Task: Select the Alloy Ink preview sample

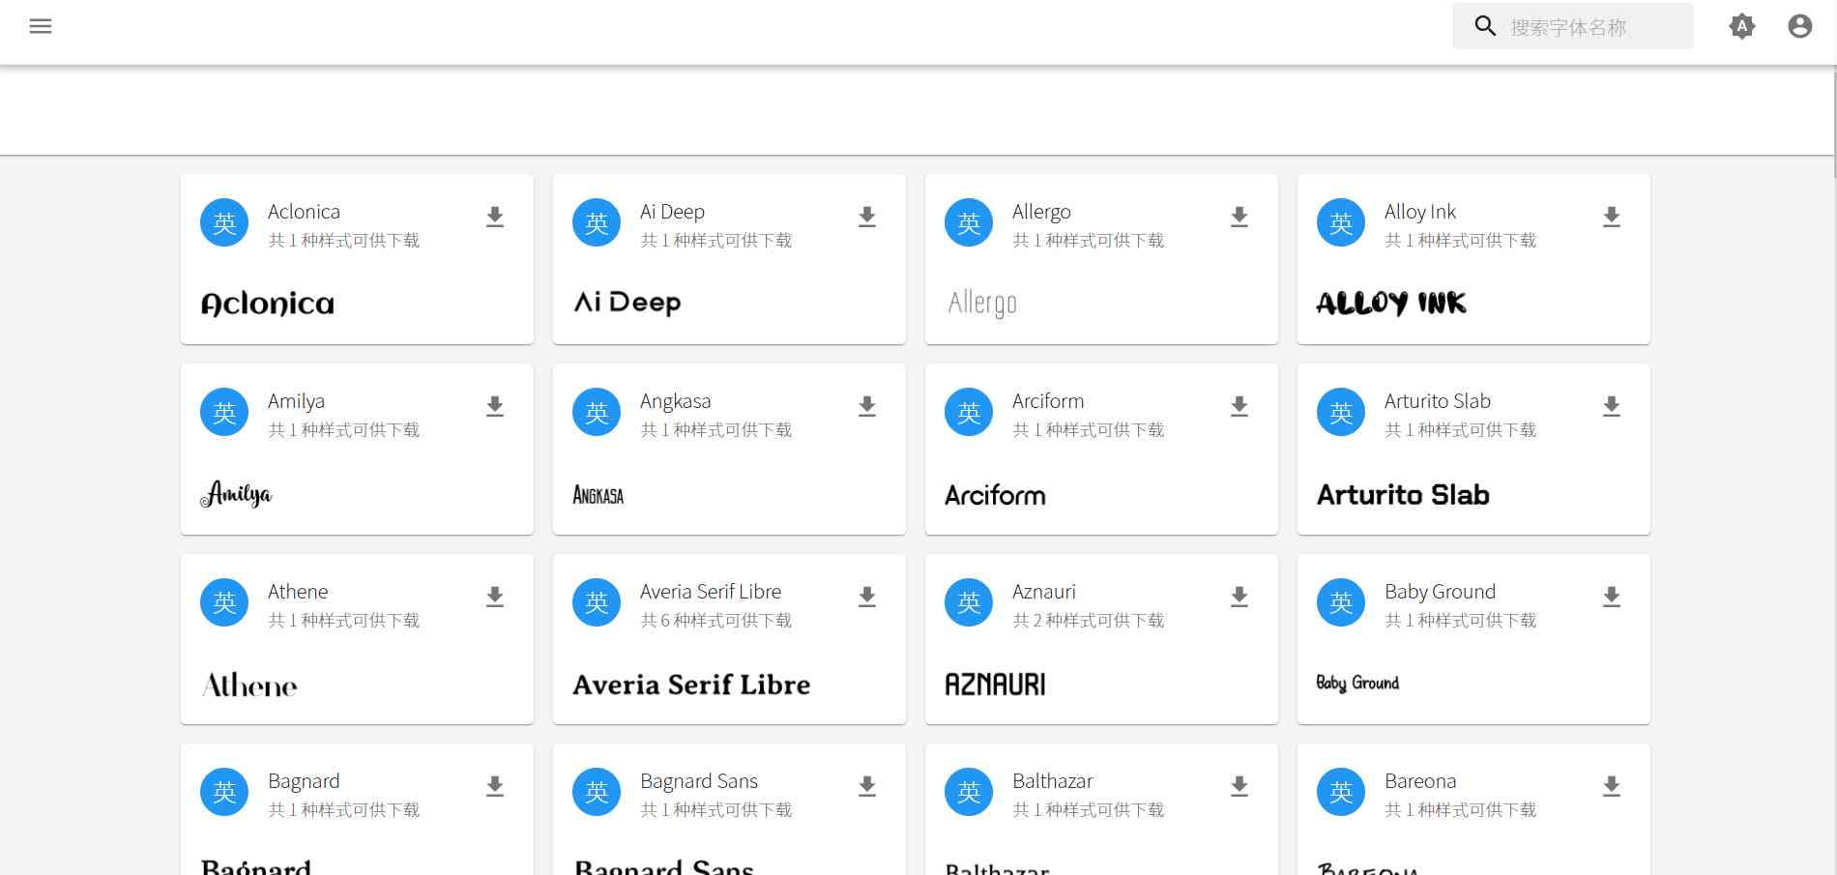Action: tap(1391, 304)
